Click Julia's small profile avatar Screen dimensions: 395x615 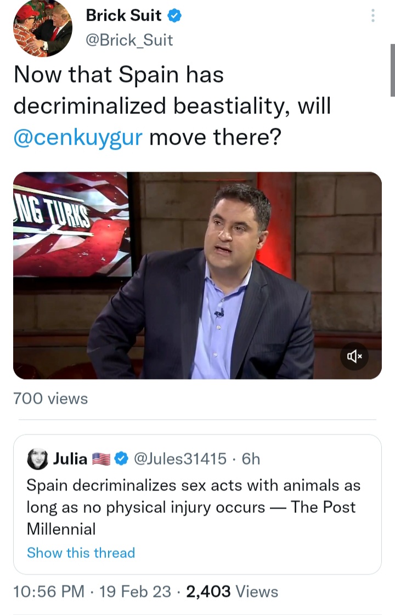click(37, 459)
